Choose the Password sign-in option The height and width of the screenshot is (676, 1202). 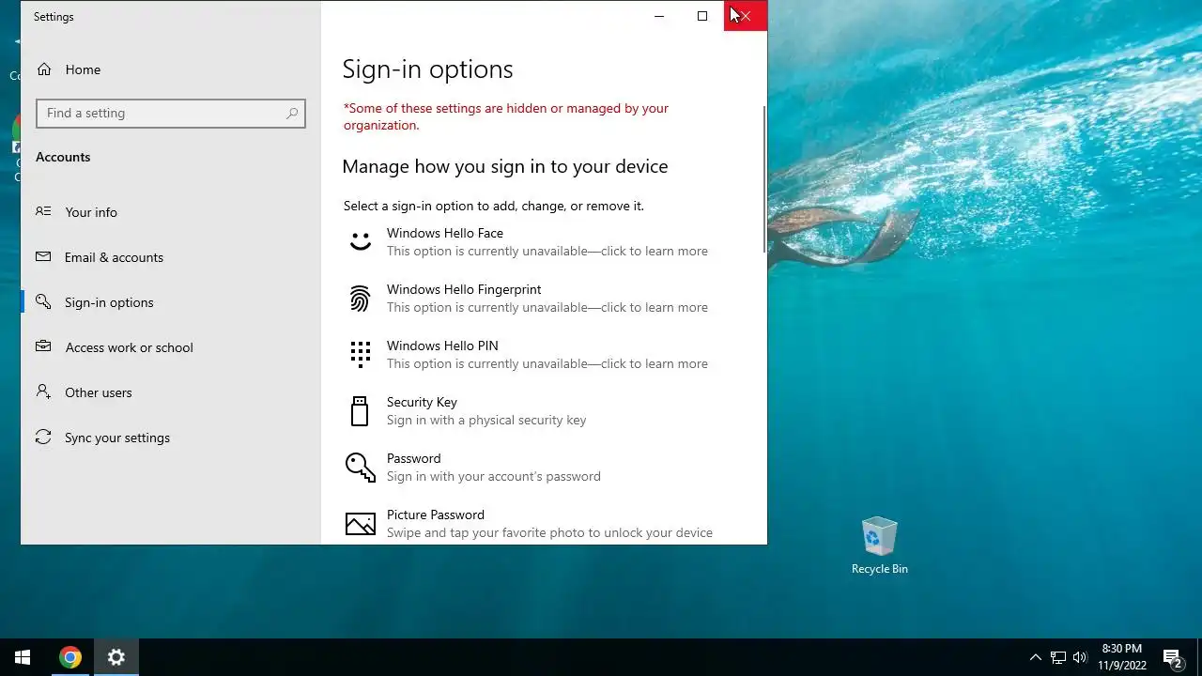point(543,468)
